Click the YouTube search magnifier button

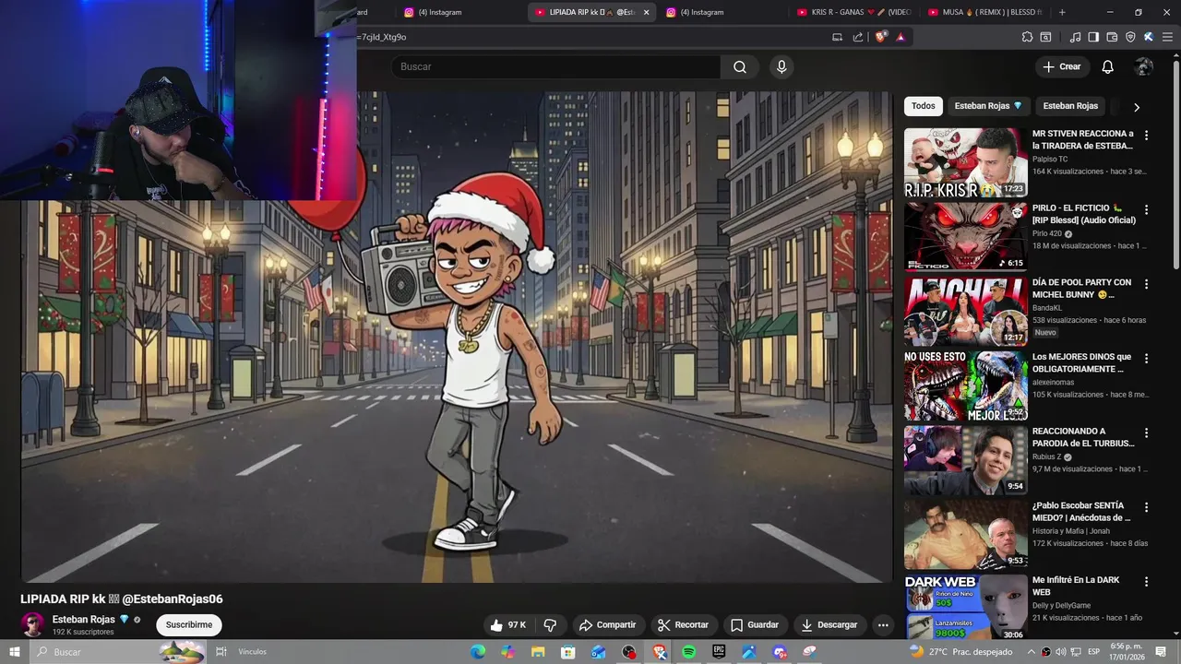pyautogui.click(x=740, y=66)
